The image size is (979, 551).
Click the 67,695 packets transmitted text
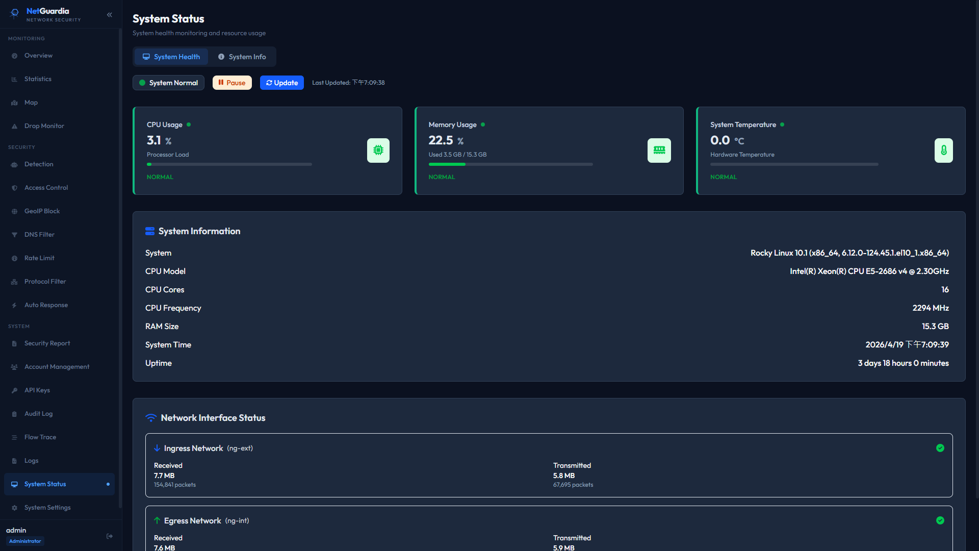pos(573,485)
